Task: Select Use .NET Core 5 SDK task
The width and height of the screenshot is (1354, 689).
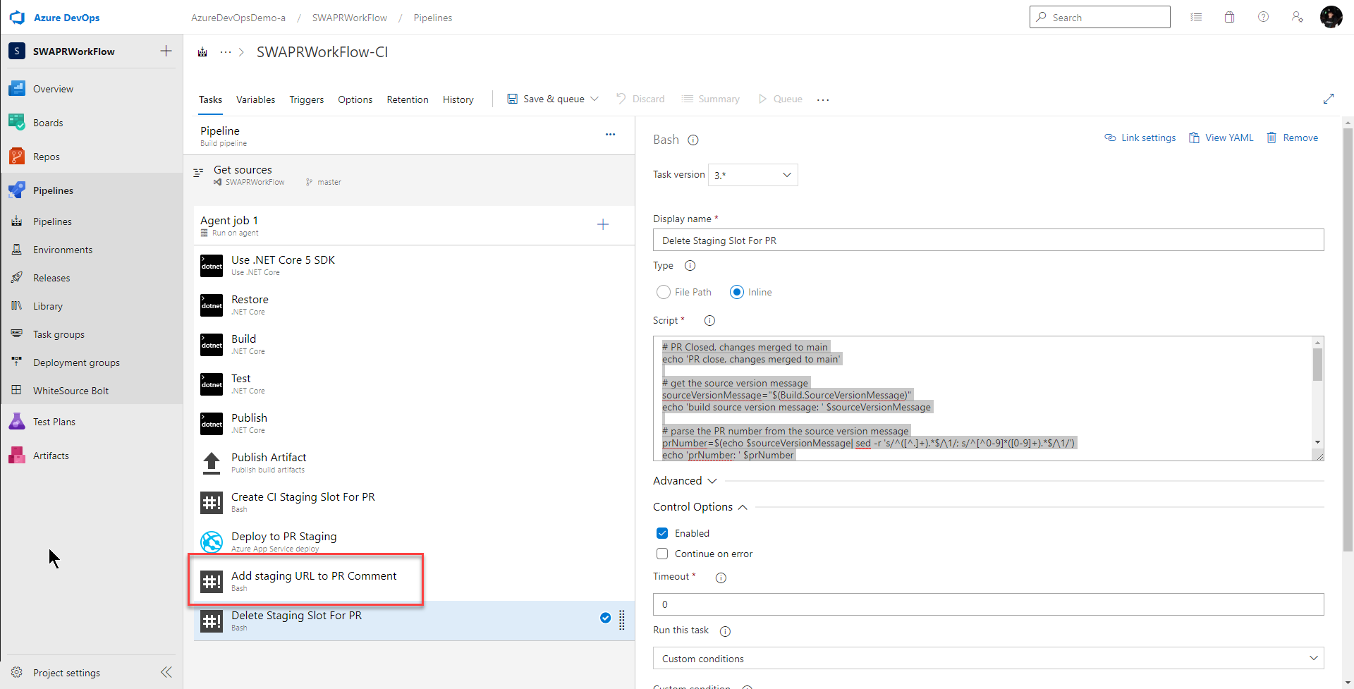Action: (x=414, y=265)
